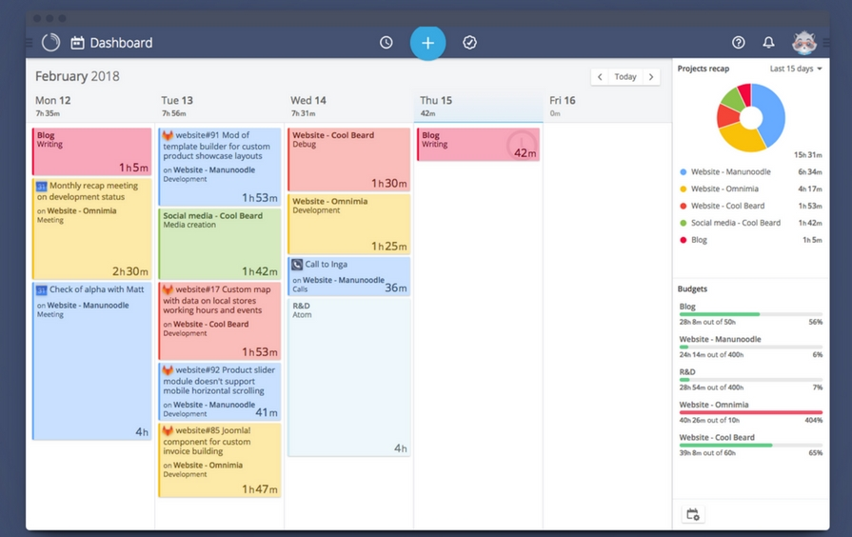Go to next week arrow
This screenshot has height=537, width=852.
pos(651,76)
